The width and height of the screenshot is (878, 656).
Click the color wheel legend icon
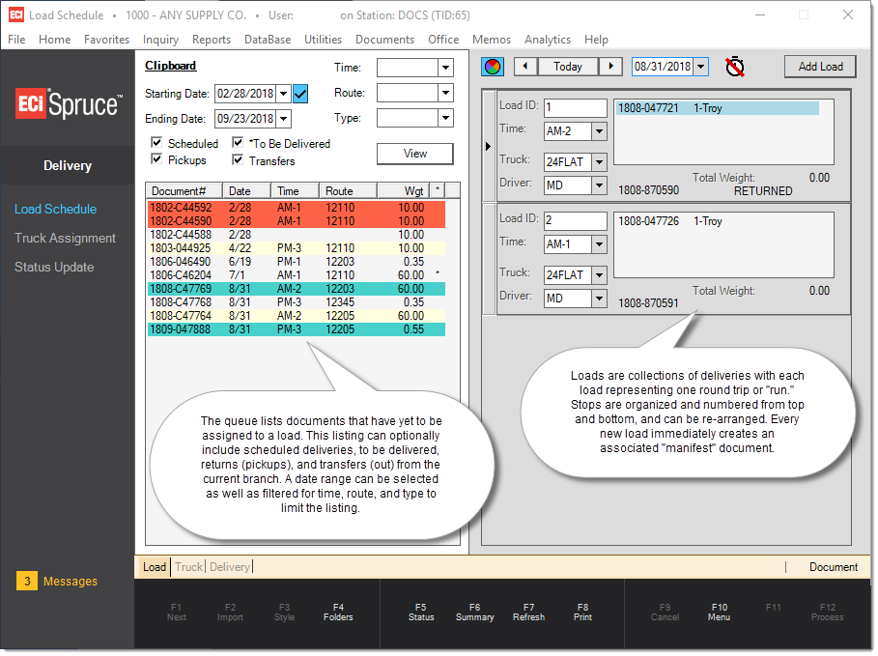(494, 67)
